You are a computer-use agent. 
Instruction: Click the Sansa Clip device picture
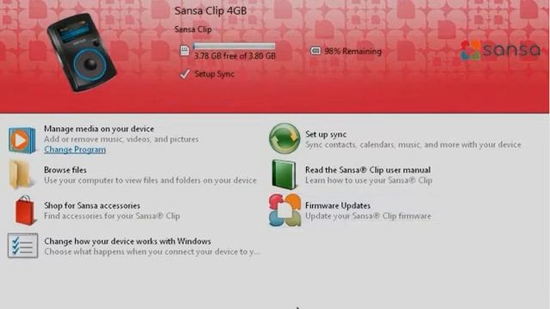pyautogui.click(x=82, y=52)
